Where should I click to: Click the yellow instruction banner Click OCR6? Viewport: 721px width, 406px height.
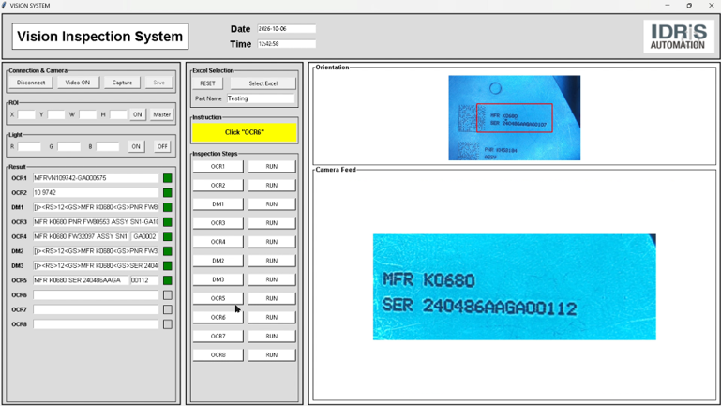(245, 132)
